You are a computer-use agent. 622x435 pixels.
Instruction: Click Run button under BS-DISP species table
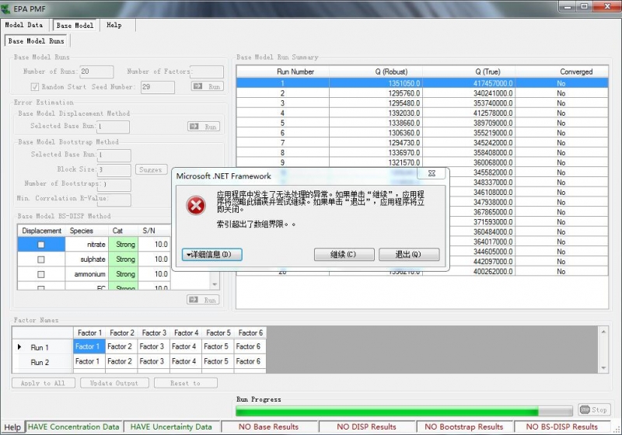click(204, 300)
